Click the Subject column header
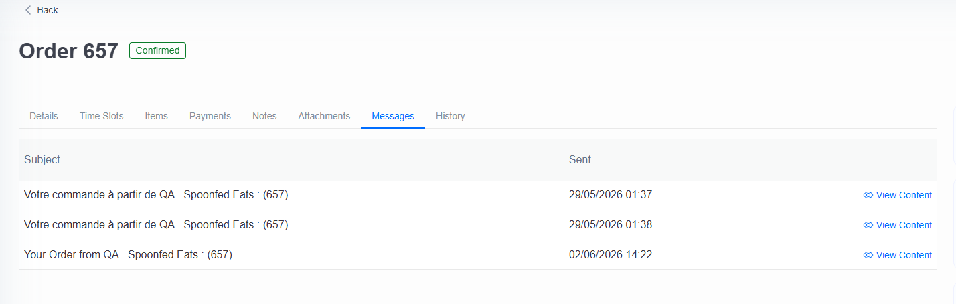The width and height of the screenshot is (956, 304). (x=42, y=159)
